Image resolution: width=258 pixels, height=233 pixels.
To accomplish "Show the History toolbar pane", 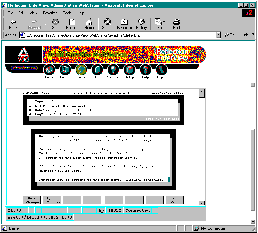I will (x=141, y=24).
